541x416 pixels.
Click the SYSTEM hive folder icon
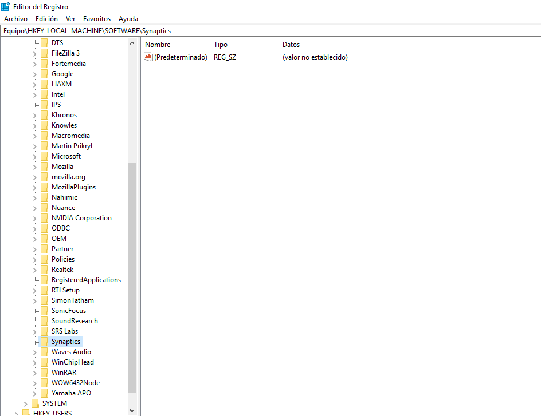(x=35, y=403)
